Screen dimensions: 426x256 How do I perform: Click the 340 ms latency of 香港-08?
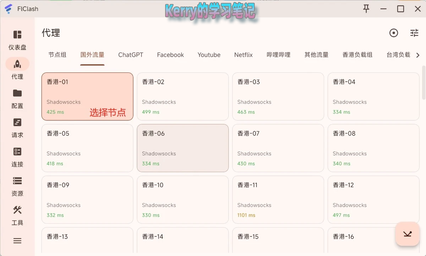point(342,164)
